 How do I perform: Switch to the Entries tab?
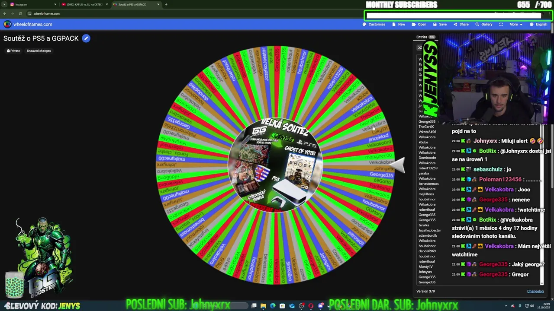point(425,37)
